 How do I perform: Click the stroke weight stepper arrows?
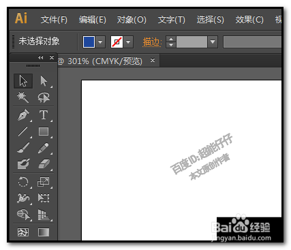[171, 42]
